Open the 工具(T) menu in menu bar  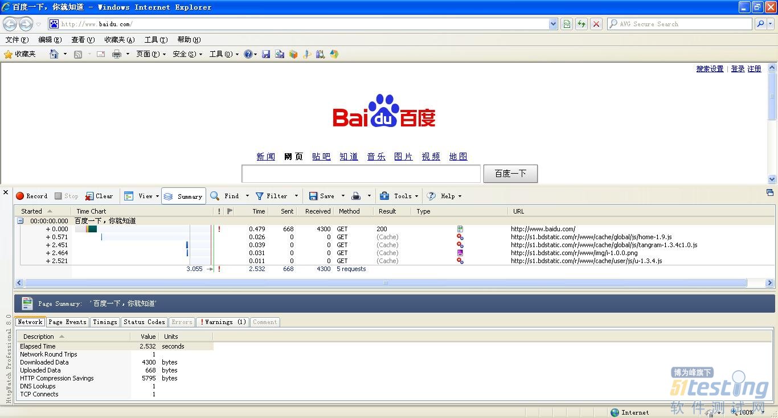156,40
